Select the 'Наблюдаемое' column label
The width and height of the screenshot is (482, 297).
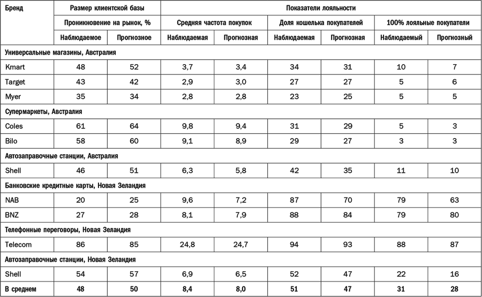(80, 37)
